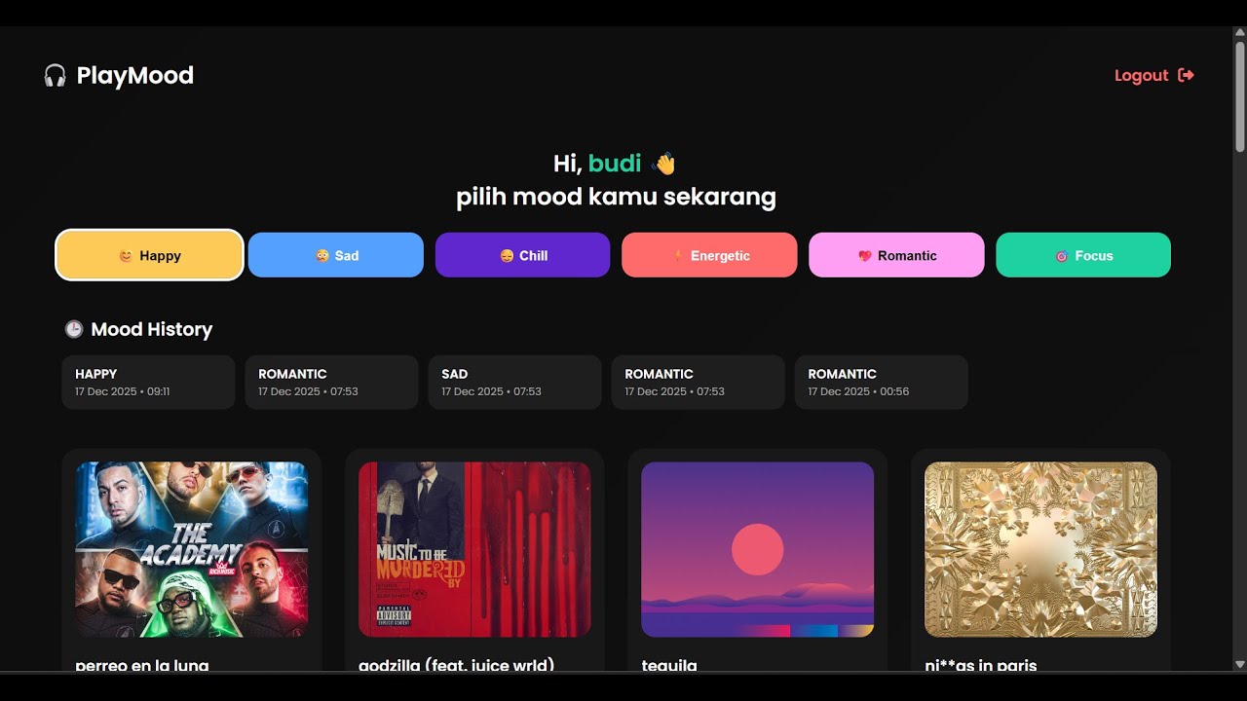Open Music To Be Murdered By album cover

[474, 549]
